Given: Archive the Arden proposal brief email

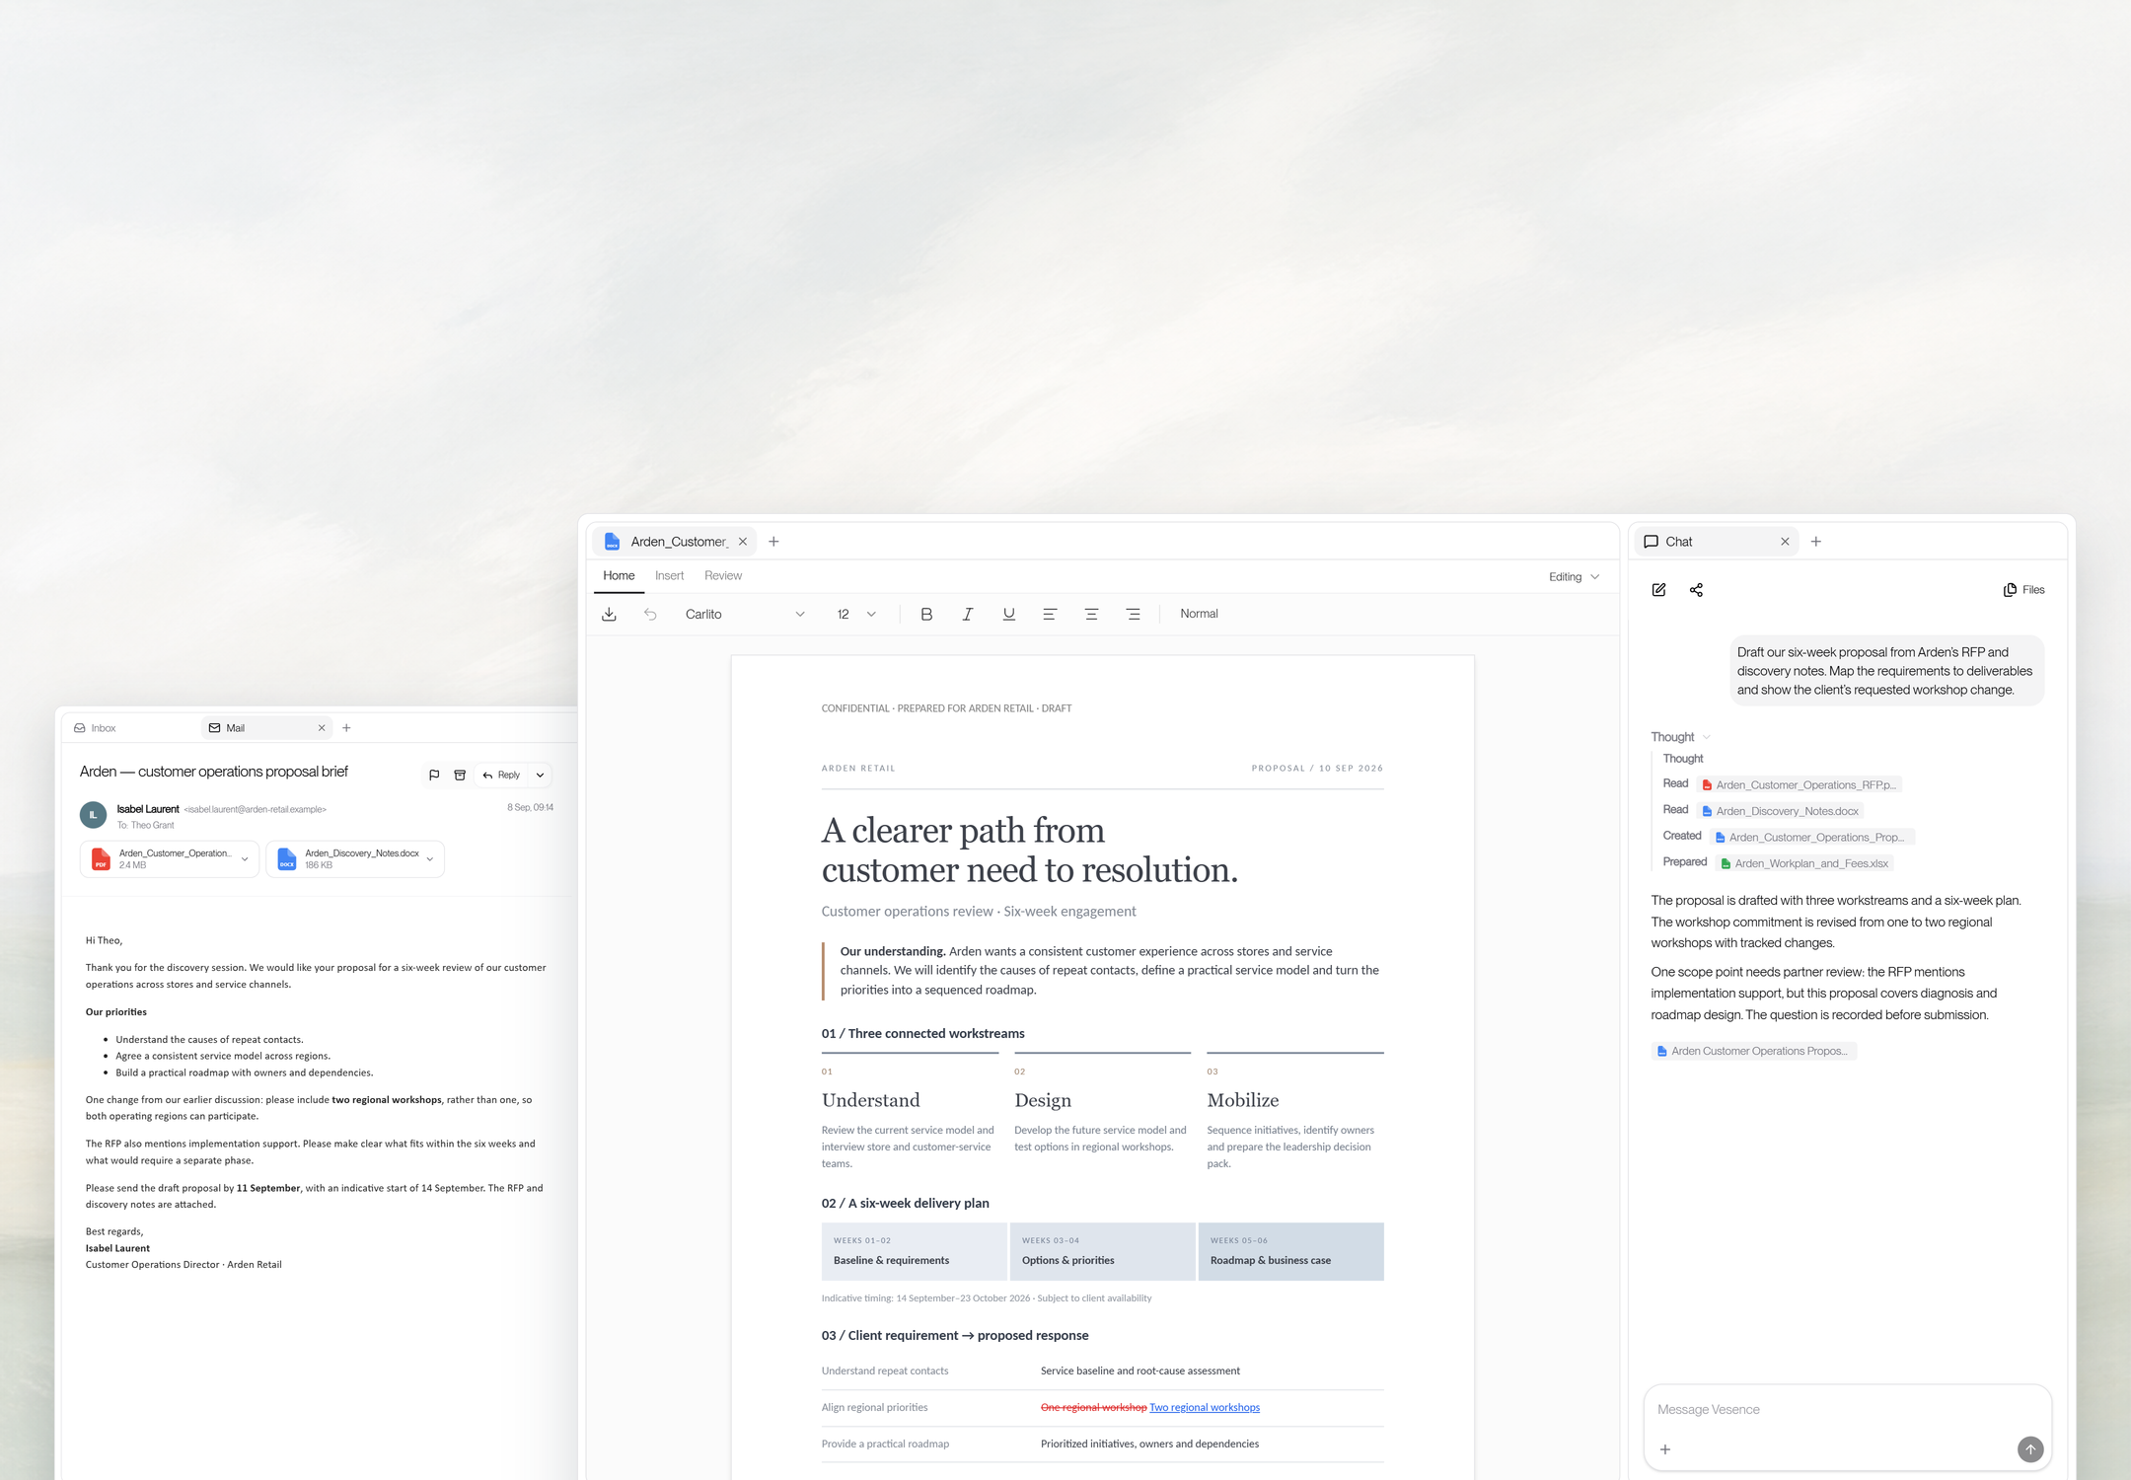Looking at the screenshot, I should [x=460, y=775].
